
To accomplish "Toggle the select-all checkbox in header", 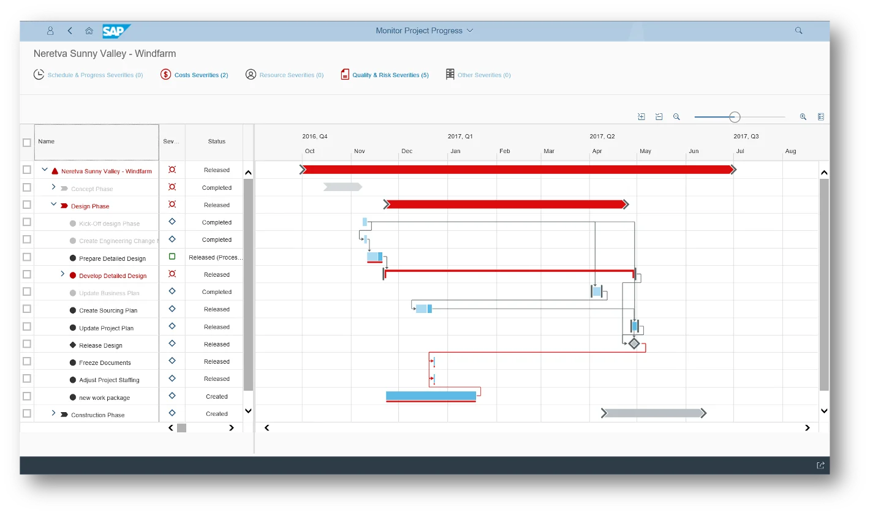I will (x=27, y=142).
